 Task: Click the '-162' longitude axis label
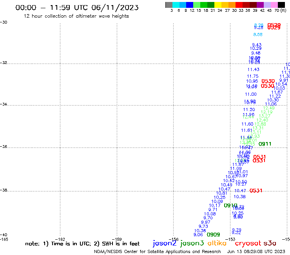[60, 239]
